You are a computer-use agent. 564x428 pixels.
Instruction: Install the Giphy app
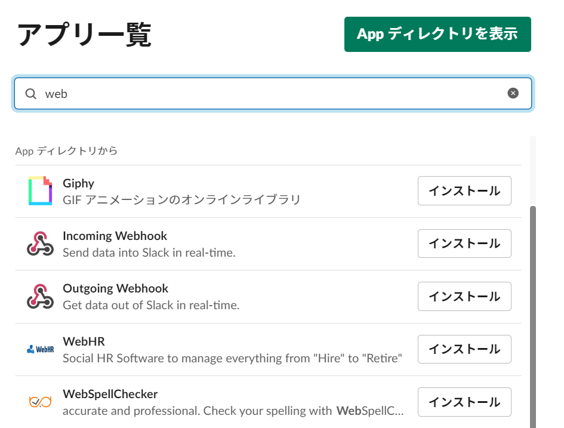coord(464,190)
